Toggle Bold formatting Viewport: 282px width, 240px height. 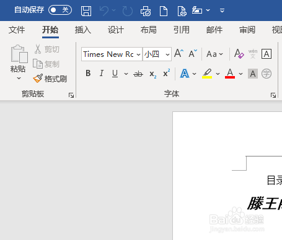click(x=88, y=73)
